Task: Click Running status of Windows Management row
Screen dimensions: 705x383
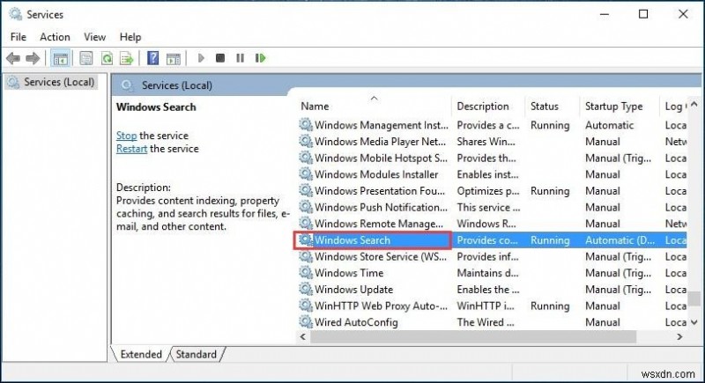Action: click(x=550, y=125)
